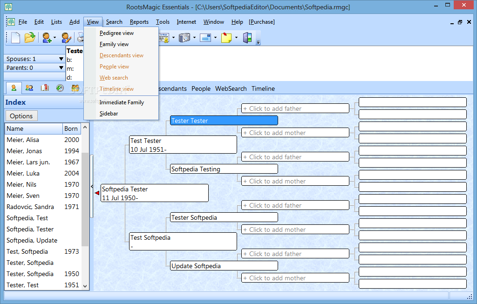
Task: Select the Family sidebar tab icon
Action: pyautogui.click(x=29, y=88)
